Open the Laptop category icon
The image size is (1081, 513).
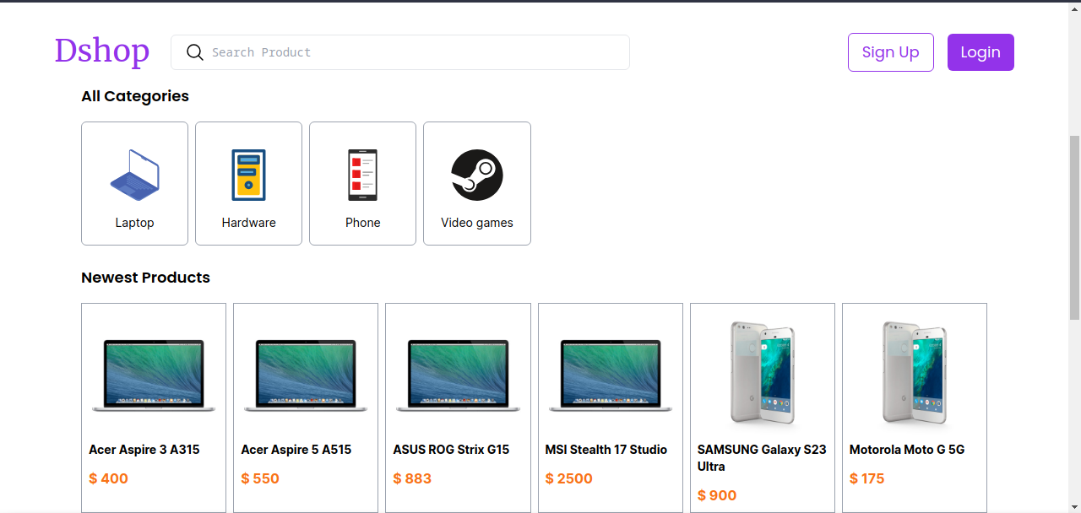[x=135, y=175]
